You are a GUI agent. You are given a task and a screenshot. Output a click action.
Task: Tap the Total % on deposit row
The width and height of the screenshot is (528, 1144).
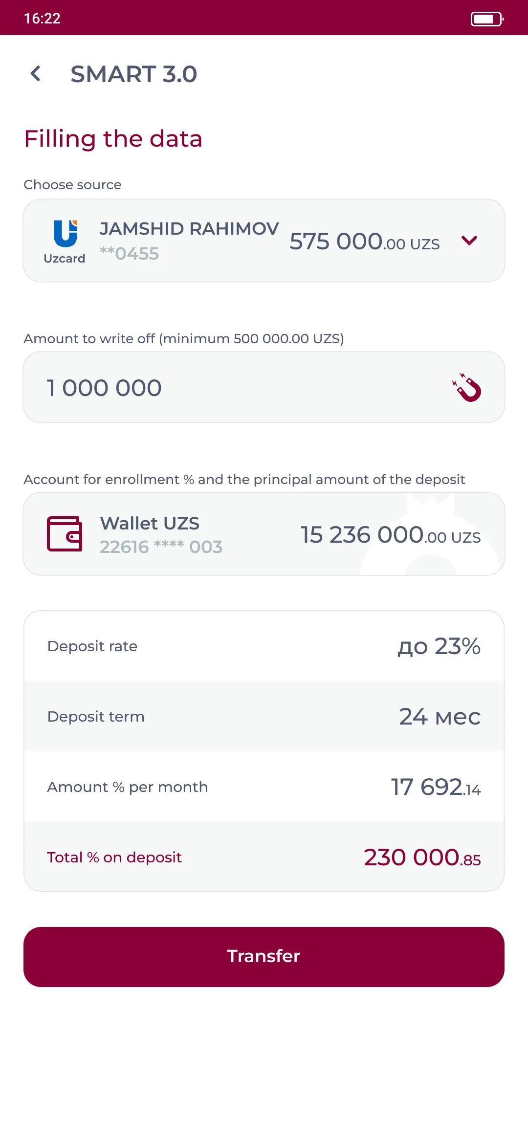point(264,858)
